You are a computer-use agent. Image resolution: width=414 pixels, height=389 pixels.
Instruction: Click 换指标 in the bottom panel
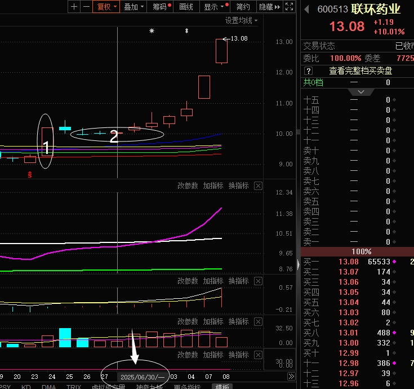tap(238, 355)
